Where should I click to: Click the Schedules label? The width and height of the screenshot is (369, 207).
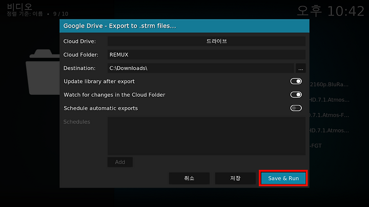tap(77, 122)
